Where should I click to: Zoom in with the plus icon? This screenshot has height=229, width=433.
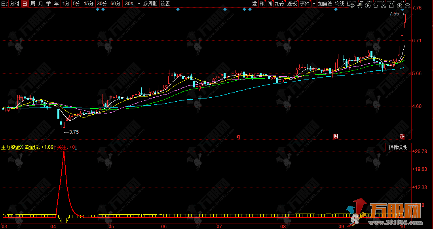pos(400,6)
